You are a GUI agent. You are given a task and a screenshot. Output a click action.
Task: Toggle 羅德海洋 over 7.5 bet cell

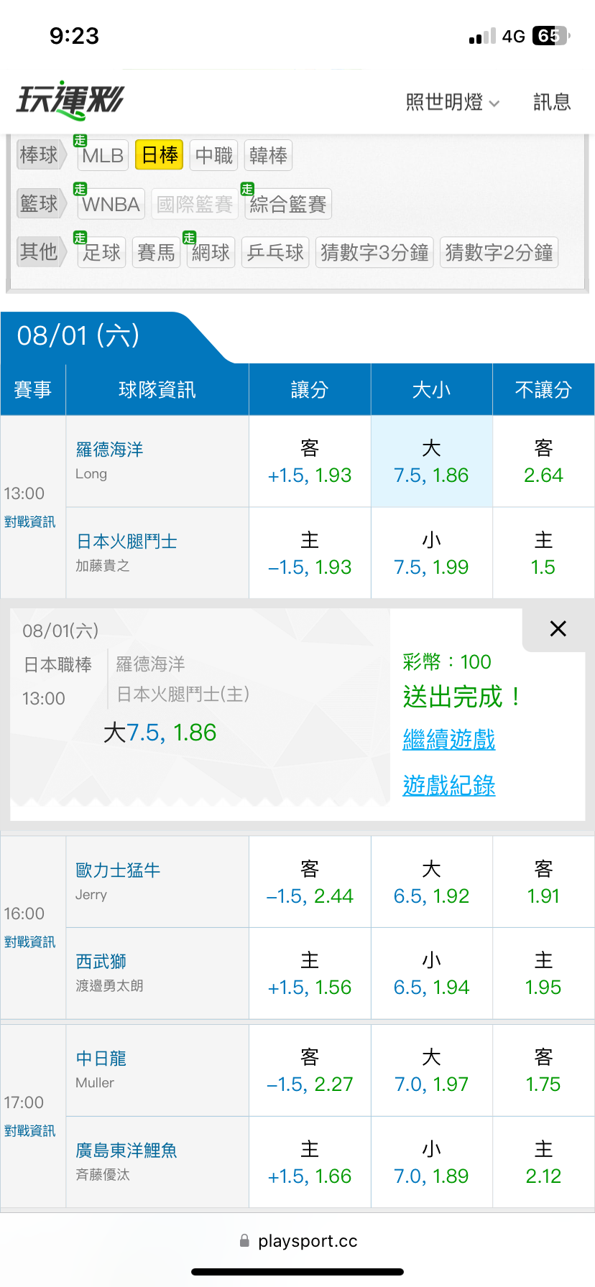431,461
